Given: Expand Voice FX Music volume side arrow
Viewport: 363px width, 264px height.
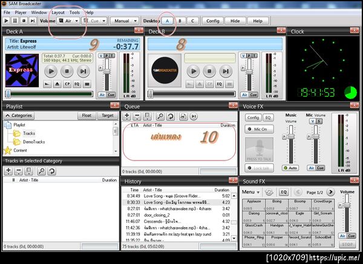Looking at the screenshot, I should pyautogui.click(x=284, y=137).
